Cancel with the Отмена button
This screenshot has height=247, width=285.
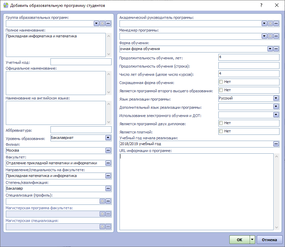(x=269, y=239)
